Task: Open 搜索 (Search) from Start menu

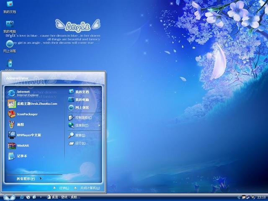Action: coord(80,135)
